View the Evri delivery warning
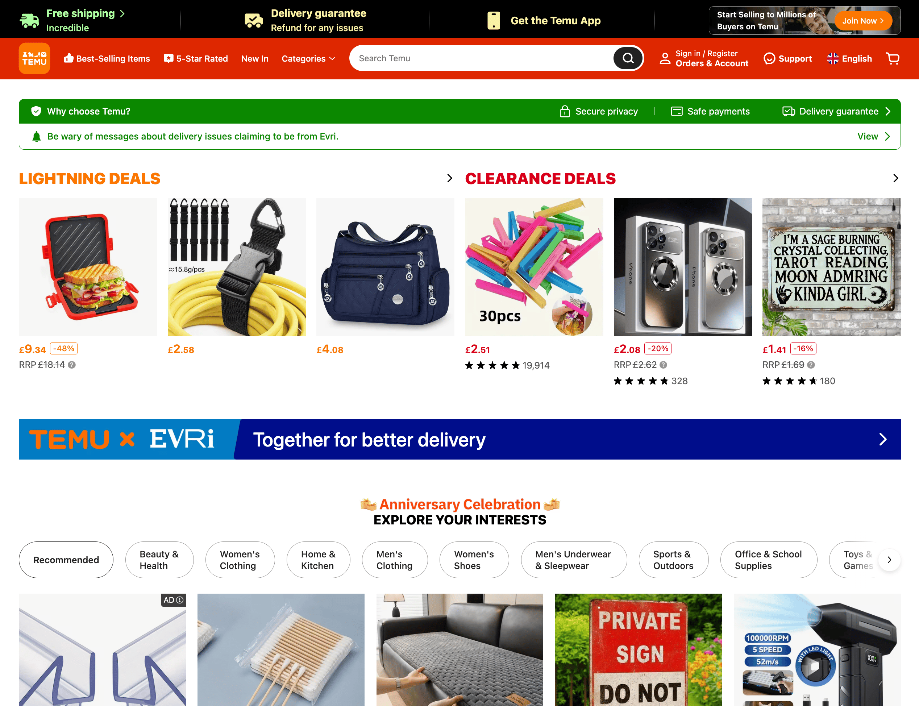Image resolution: width=919 pixels, height=706 pixels. click(873, 137)
